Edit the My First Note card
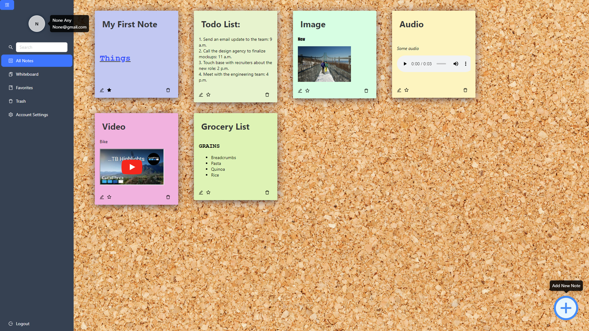The width and height of the screenshot is (589, 331). [x=102, y=90]
